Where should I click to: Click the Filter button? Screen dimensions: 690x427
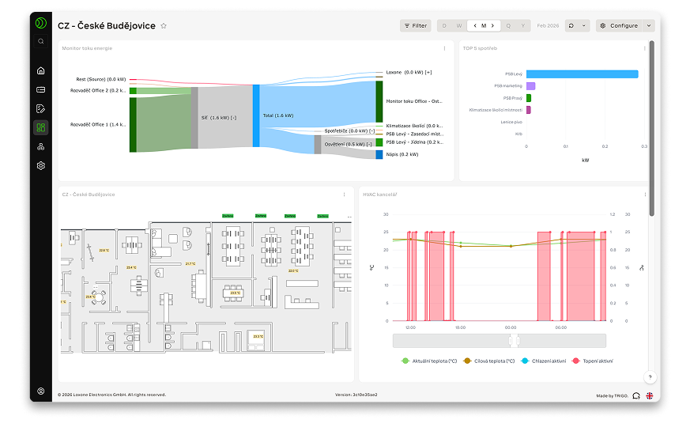click(x=415, y=25)
